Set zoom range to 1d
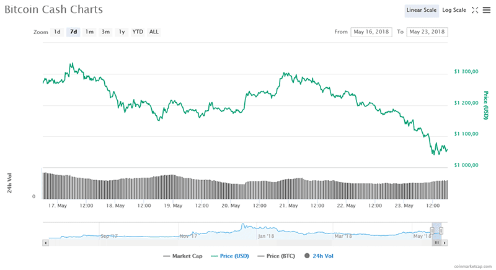The height and width of the screenshot is (270, 496). tap(57, 32)
